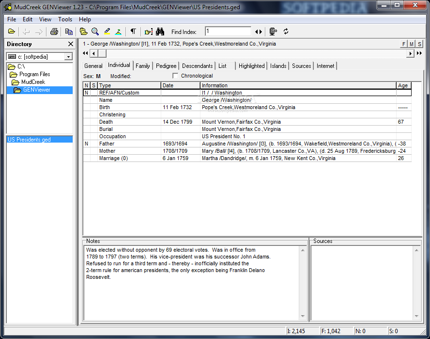Click the left arrow beside Find Index
This screenshot has width=430, height=339.
coord(257,32)
